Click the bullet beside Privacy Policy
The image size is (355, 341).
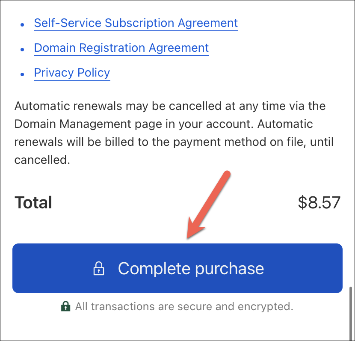point(22,74)
